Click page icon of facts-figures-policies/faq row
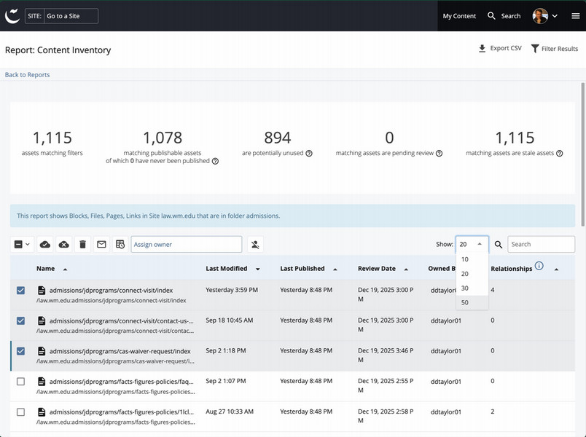Image resolution: width=586 pixels, height=437 pixels. tap(42, 382)
